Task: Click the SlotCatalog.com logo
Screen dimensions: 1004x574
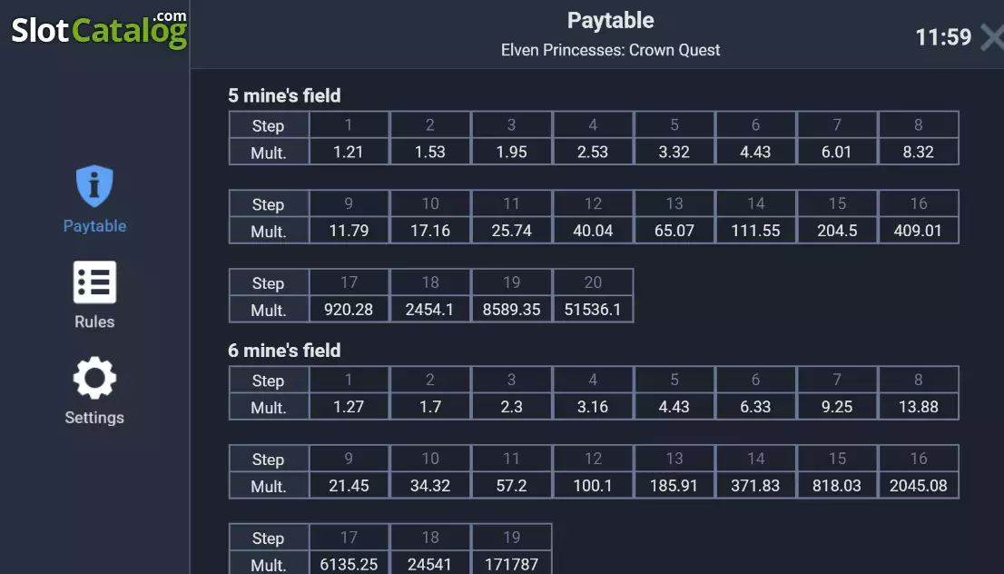Action: pyautogui.click(x=99, y=29)
